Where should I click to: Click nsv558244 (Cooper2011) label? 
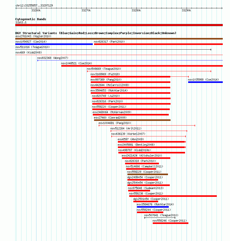(154, 210)
